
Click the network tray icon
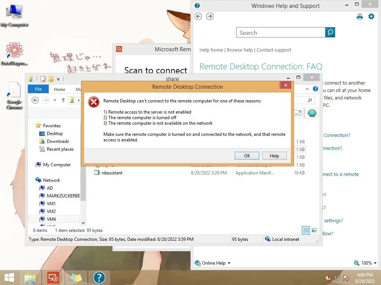pyautogui.click(x=337, y=278)
